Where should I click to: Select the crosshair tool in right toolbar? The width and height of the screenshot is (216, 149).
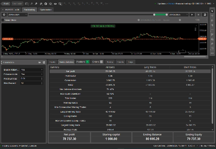click(212, 16)
